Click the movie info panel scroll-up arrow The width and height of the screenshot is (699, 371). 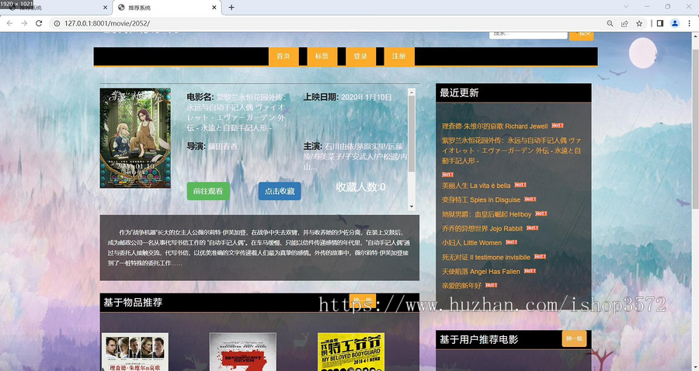coord(412,92)
